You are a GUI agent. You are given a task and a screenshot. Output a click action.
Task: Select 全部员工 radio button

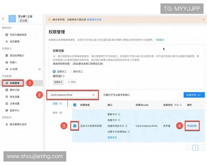click(54, 71)
